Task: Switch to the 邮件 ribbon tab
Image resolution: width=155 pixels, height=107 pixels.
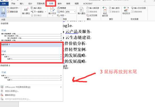Action: coord(60,4)
